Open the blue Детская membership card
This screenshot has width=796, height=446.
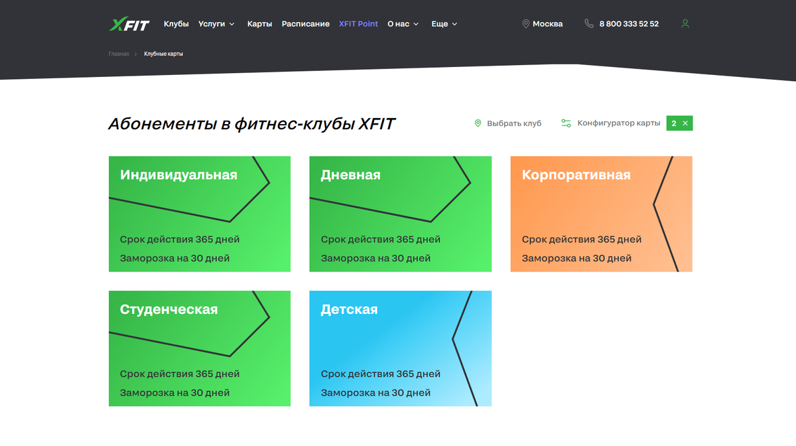click(401, 348)
